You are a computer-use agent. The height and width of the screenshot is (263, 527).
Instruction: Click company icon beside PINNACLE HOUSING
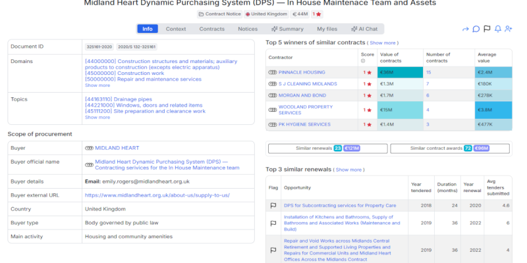(273, 72)
